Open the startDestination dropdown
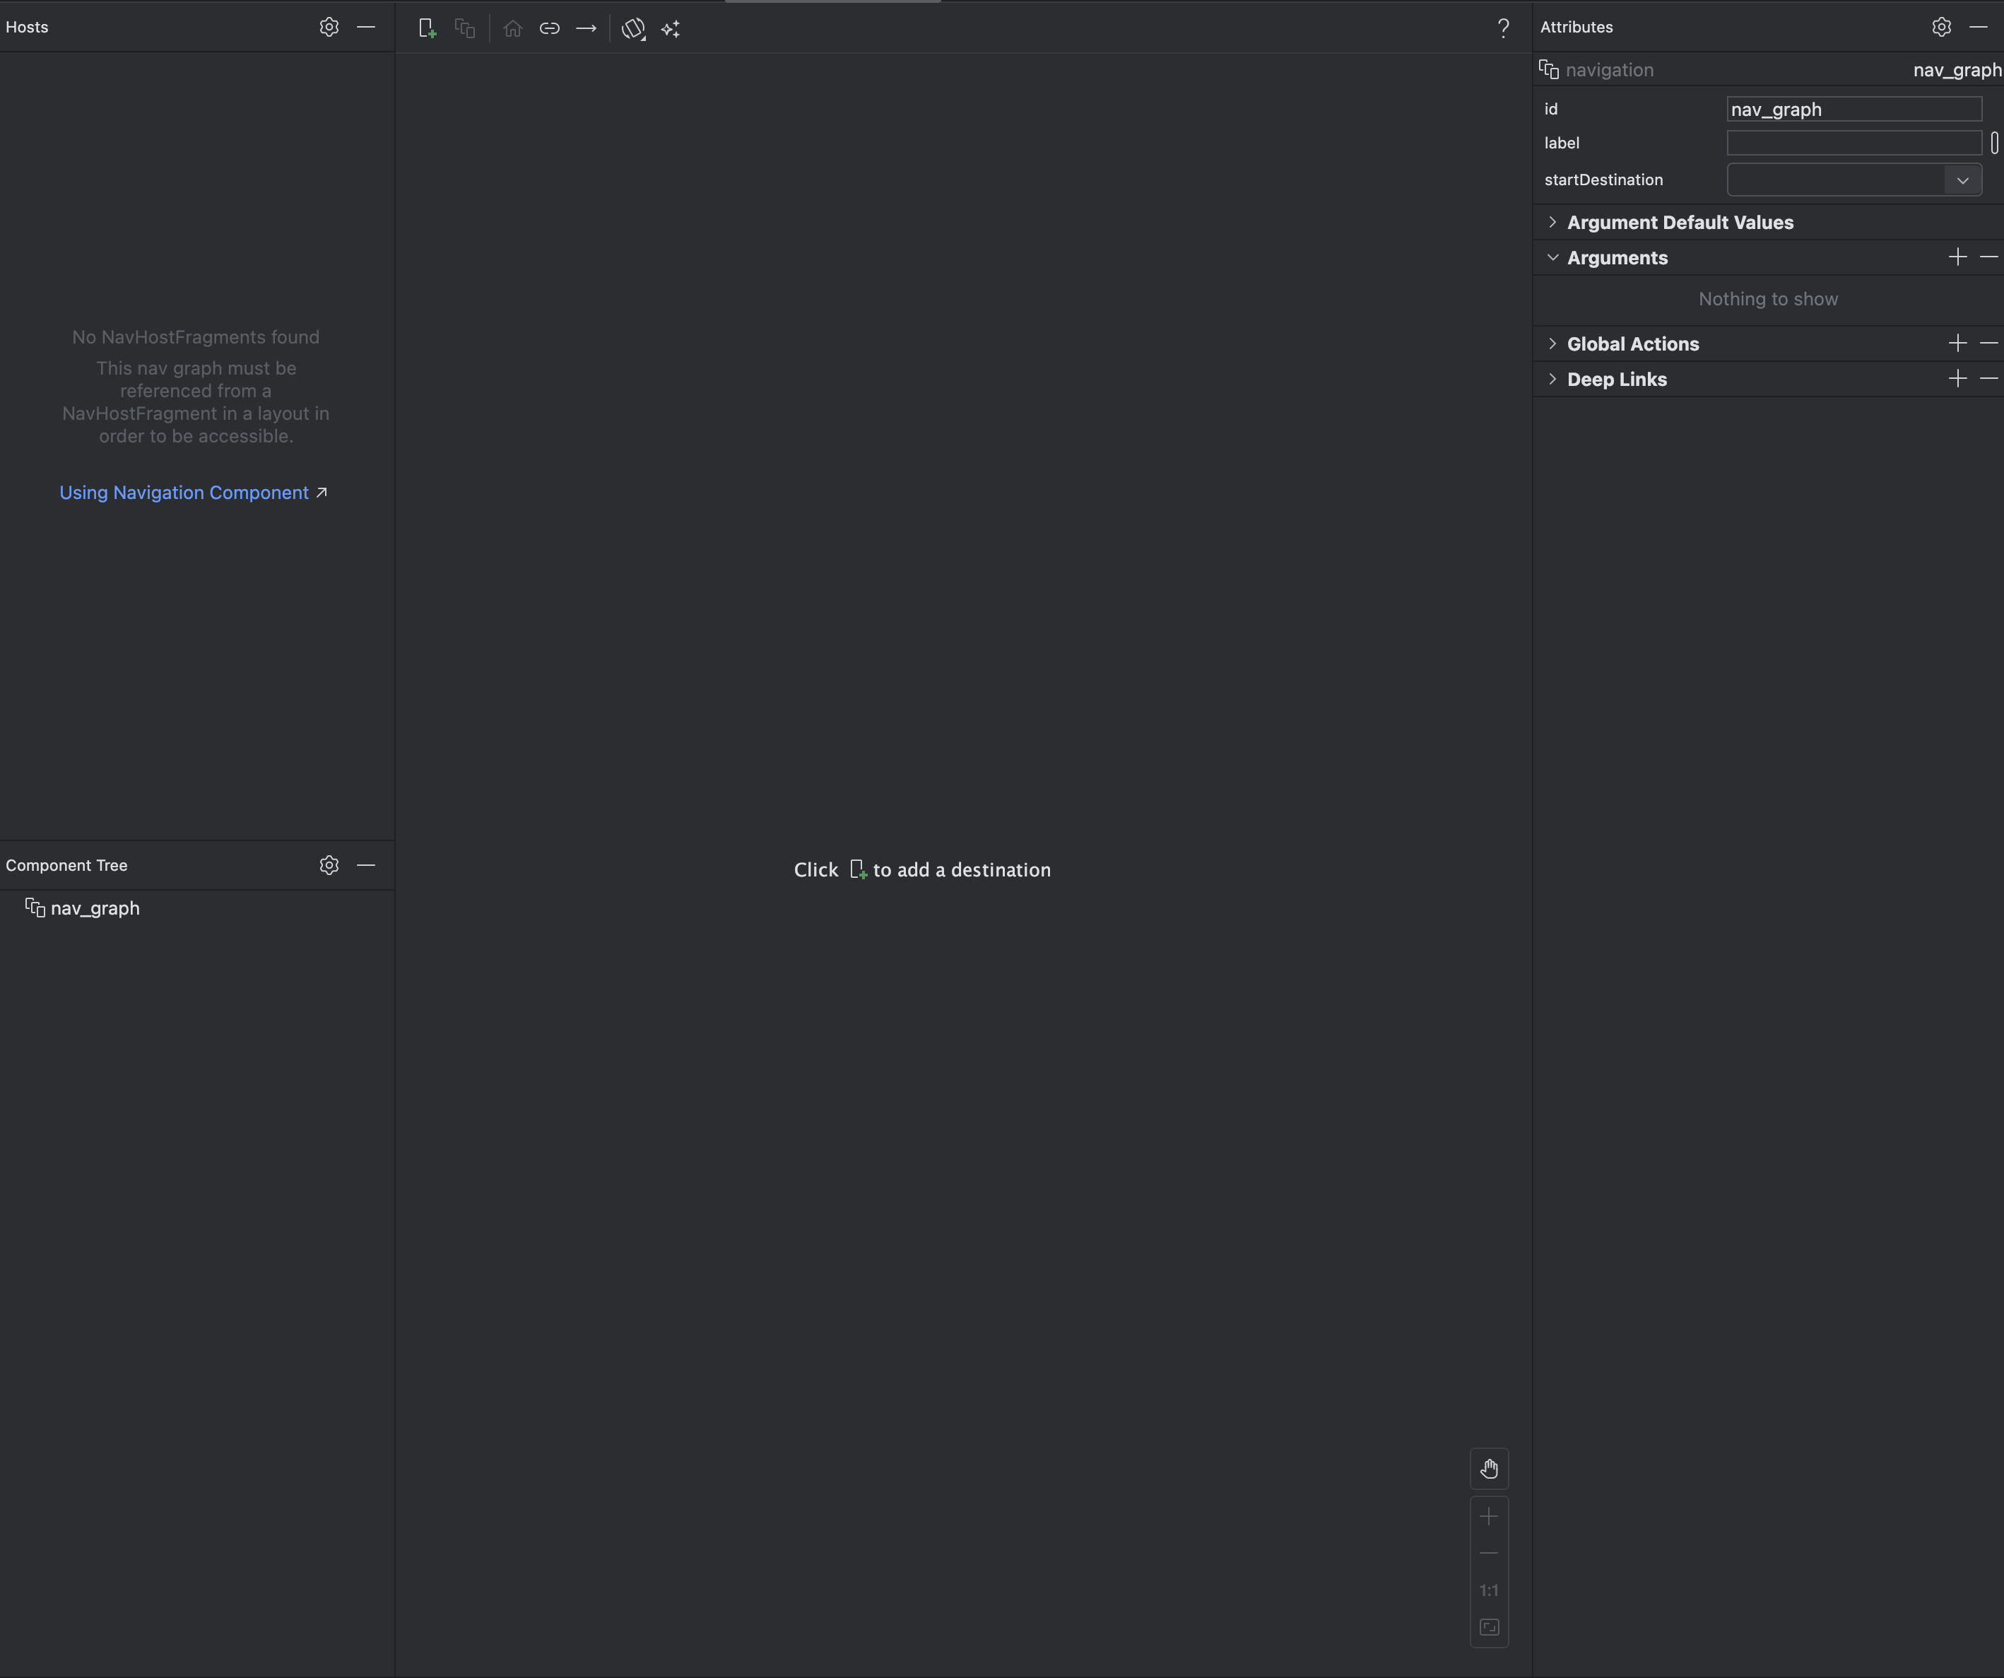This screenshot has height=1678, width=2004. [1962, 180]
